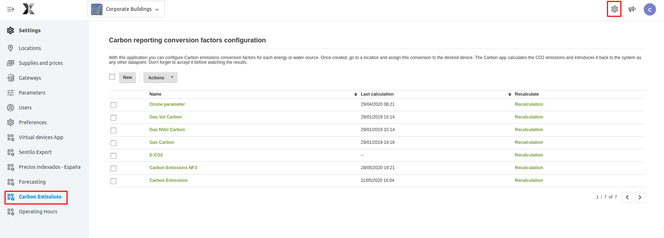664x238 pixels.
Task: Check the Gas Vol Carbon row checkbox
Action: pos(113,118)
